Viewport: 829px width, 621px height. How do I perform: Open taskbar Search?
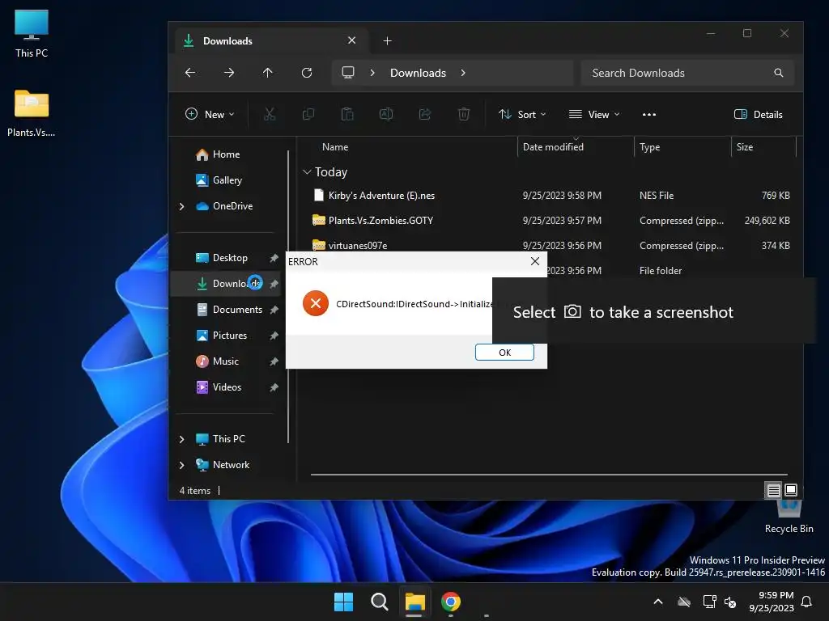tap(379, 602)
